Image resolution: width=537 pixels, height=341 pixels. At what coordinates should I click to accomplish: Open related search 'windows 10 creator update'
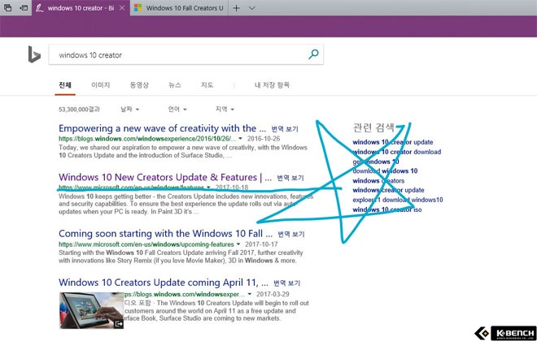[x=393, y=142]
